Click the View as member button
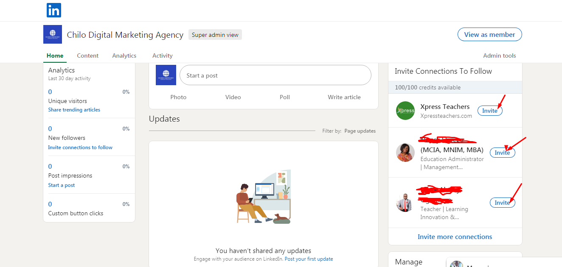The width and height of the screenshot is (562, 267). click(490, 34)
